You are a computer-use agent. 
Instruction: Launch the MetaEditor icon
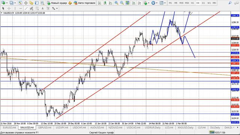pyautogui.click(x=70, y=3)
